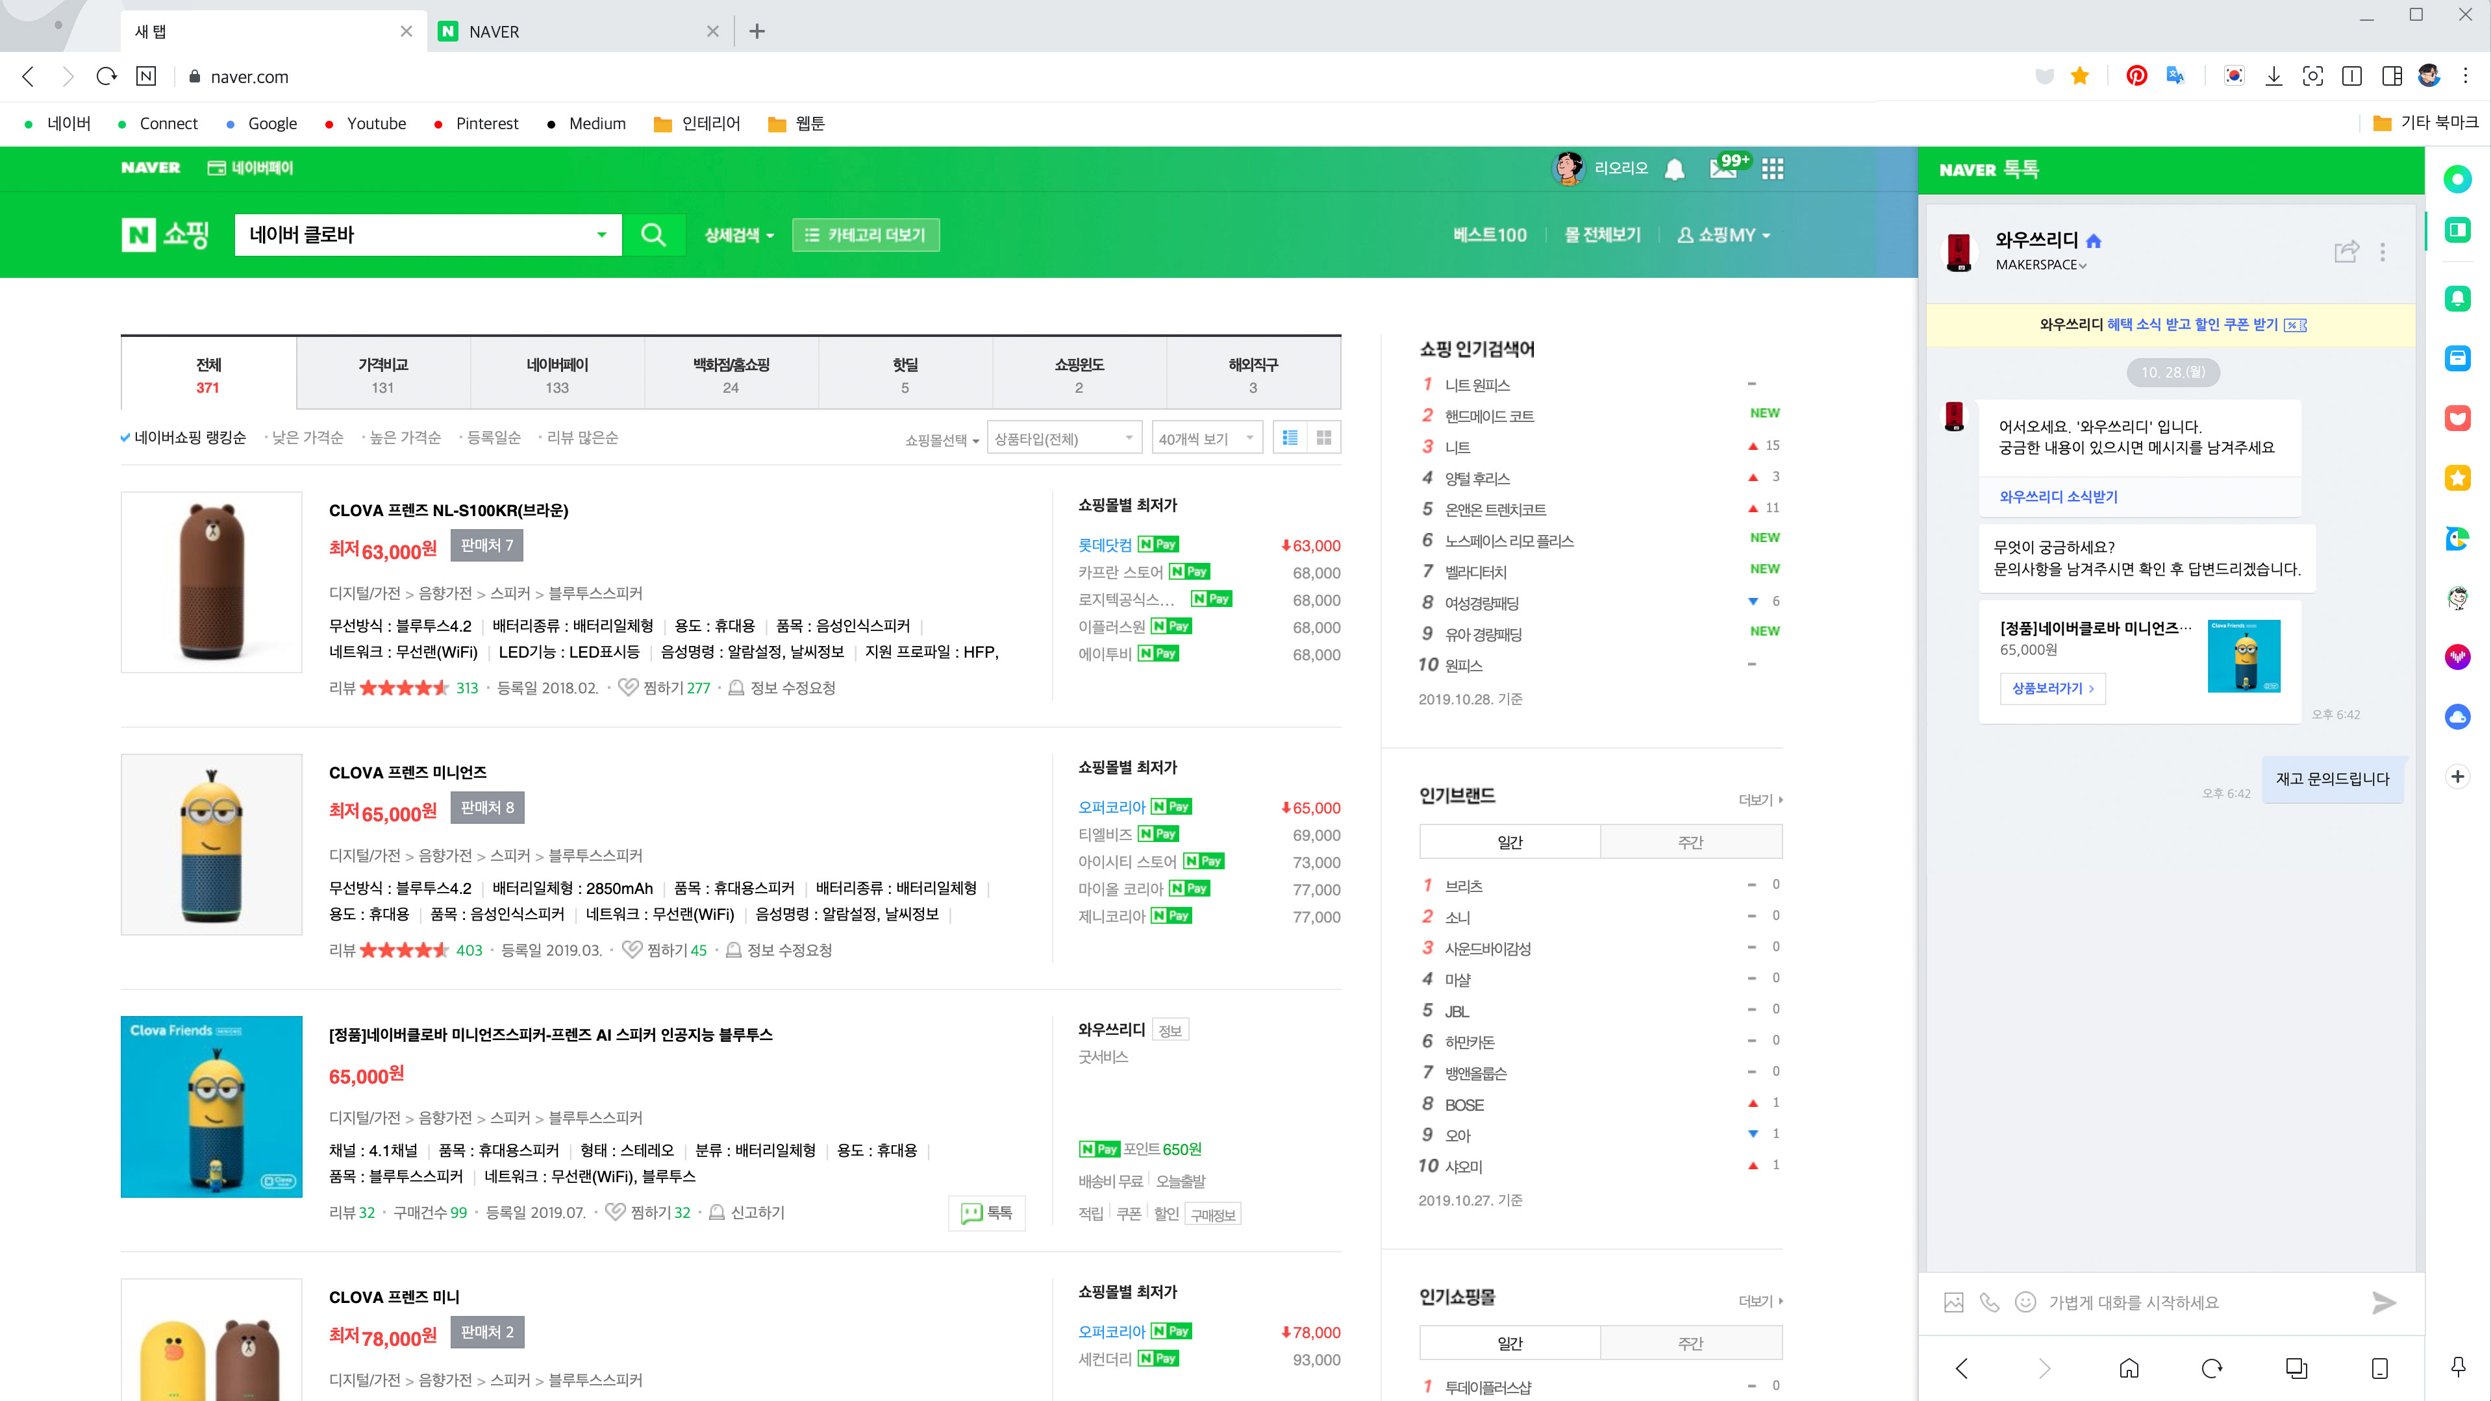The width and height of the screenshot is (2491, 1401).
Task: Open the 40개씩 보기 dropdown
Action: pyautogui.click(x=1207, y=439)
